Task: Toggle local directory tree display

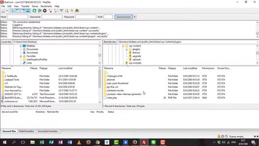Action: coord(17,11)
